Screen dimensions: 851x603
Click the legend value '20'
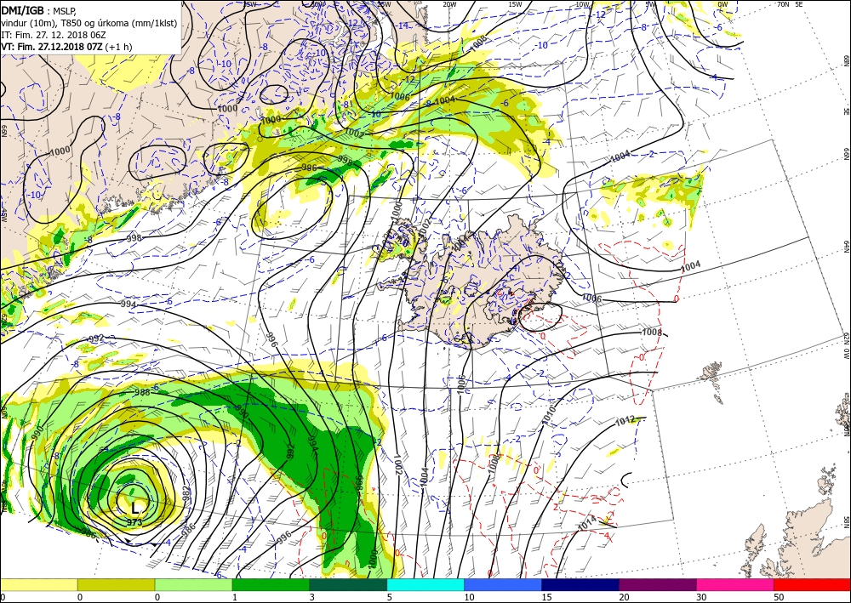pyautogui.click(x=624, y=598)
